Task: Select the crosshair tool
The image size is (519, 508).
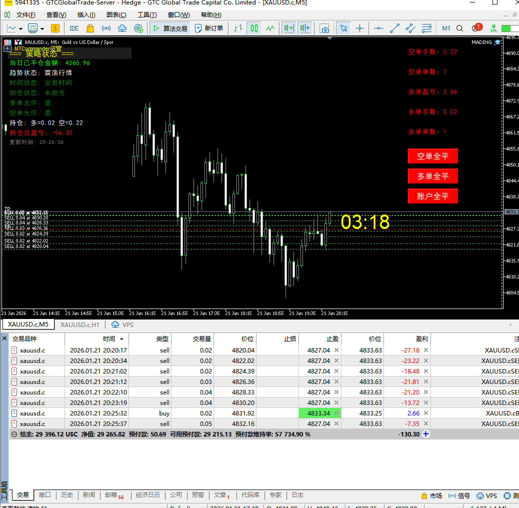Action: (360, 28)
